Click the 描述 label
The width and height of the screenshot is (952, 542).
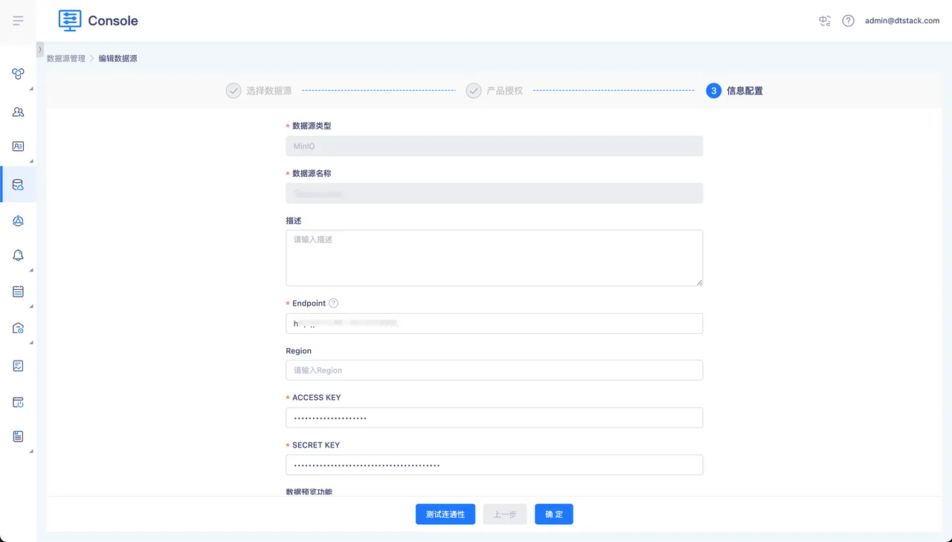click(294, 221)
